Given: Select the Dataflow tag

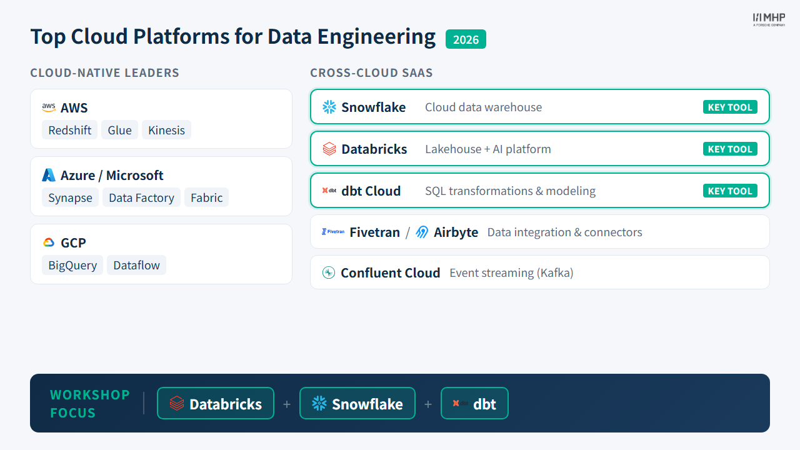Looking at the screenshot, I should click(x=136, y=265).
